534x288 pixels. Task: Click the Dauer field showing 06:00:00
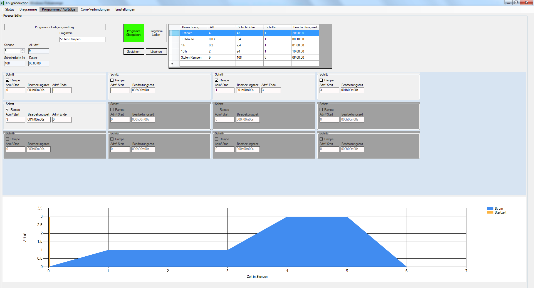click(x=39, y=64)
